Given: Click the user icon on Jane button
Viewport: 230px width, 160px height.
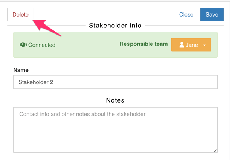Looking at the screenshot, I should 182,45.
